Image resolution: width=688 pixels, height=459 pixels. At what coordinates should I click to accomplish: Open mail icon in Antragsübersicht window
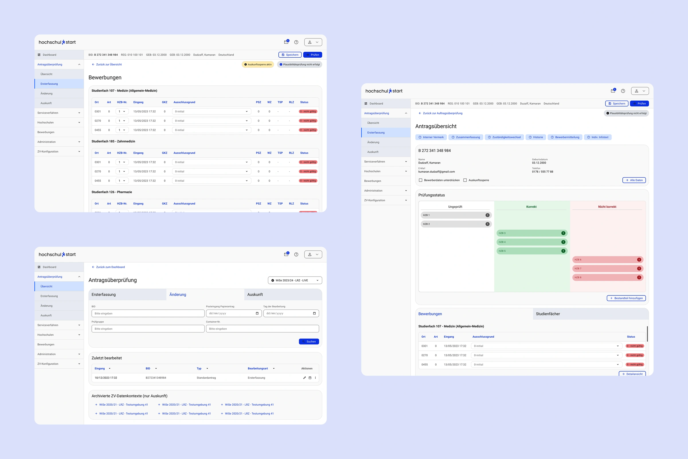[x=613, y=91]
